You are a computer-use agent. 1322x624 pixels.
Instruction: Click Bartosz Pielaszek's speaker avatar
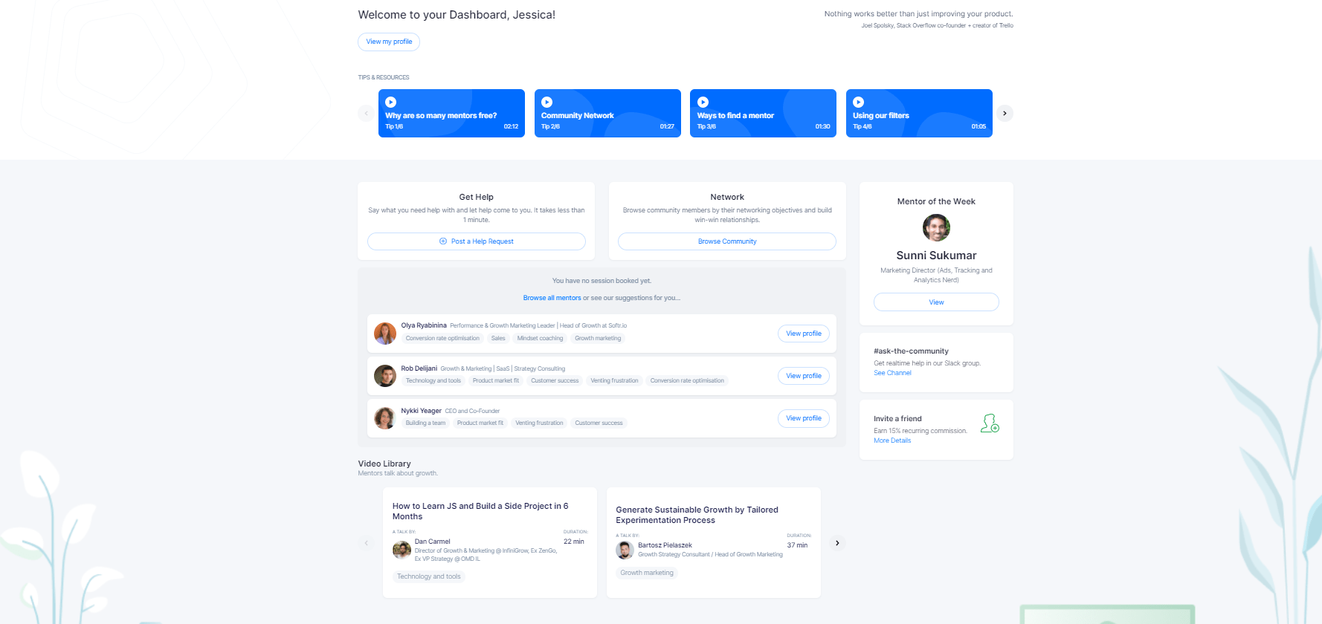[x=625, y=550]
